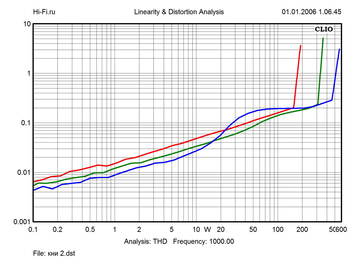Click the 0.2 tick label on horizontal axis
Image resolution: width=358 pixels, height=269 pixels.
coord(58,230)
